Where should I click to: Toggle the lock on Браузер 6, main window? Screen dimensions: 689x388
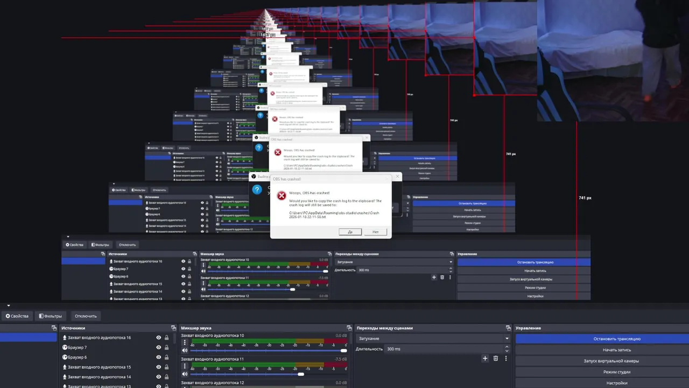(x=166, y=357)
